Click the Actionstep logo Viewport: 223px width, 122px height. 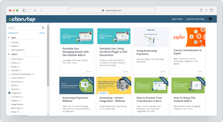pos(22,19)
